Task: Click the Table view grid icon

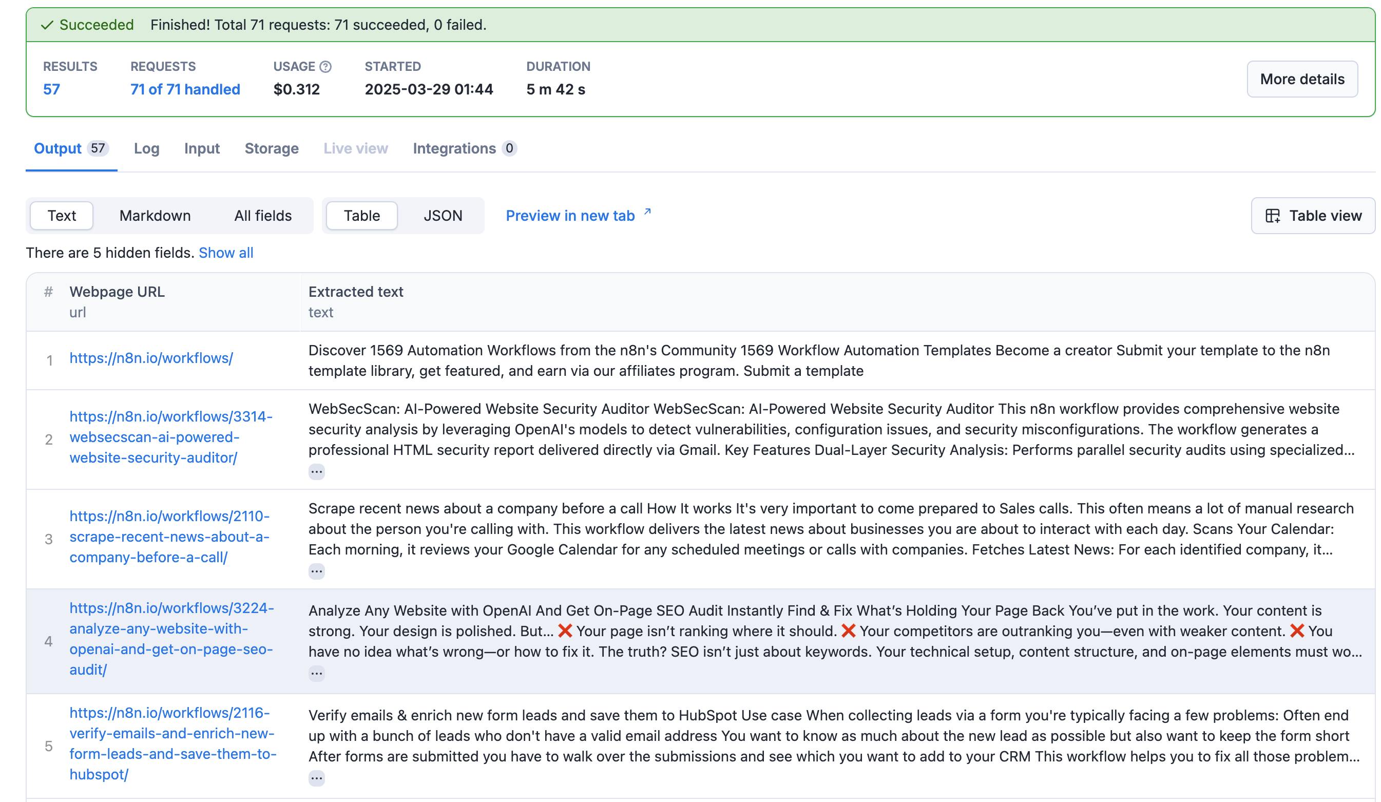Action: pos(1272,216)
